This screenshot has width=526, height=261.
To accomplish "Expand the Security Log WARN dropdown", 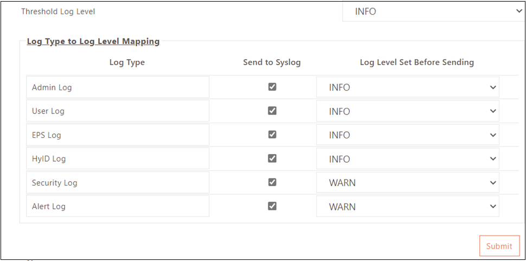I will (x=408, y=182).
